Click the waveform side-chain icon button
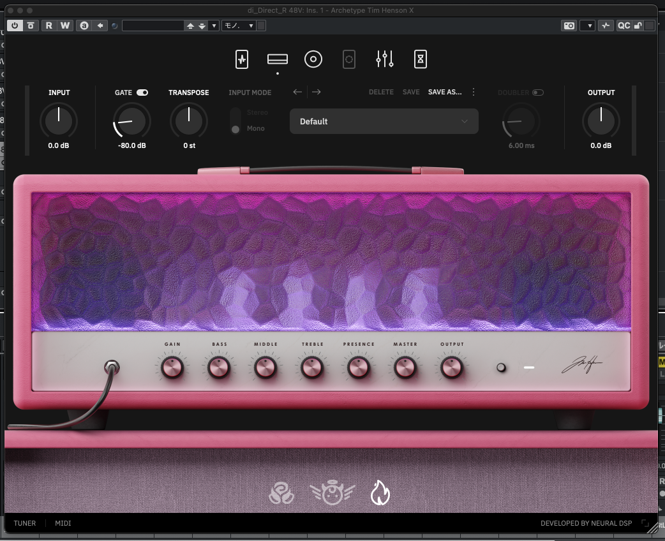The width and height of the screenshot is (665, 541). click(606, 26)
